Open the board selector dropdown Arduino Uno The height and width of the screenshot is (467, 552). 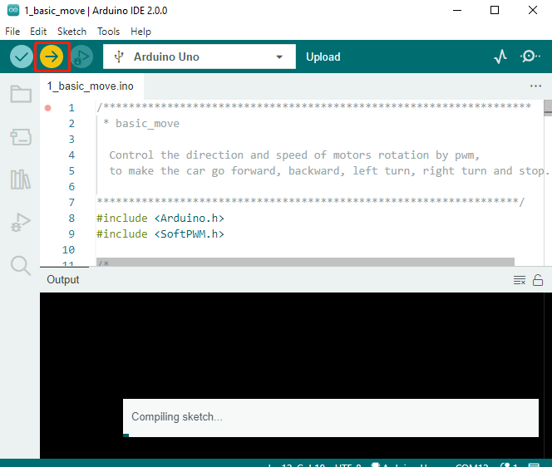pos(200,57)
